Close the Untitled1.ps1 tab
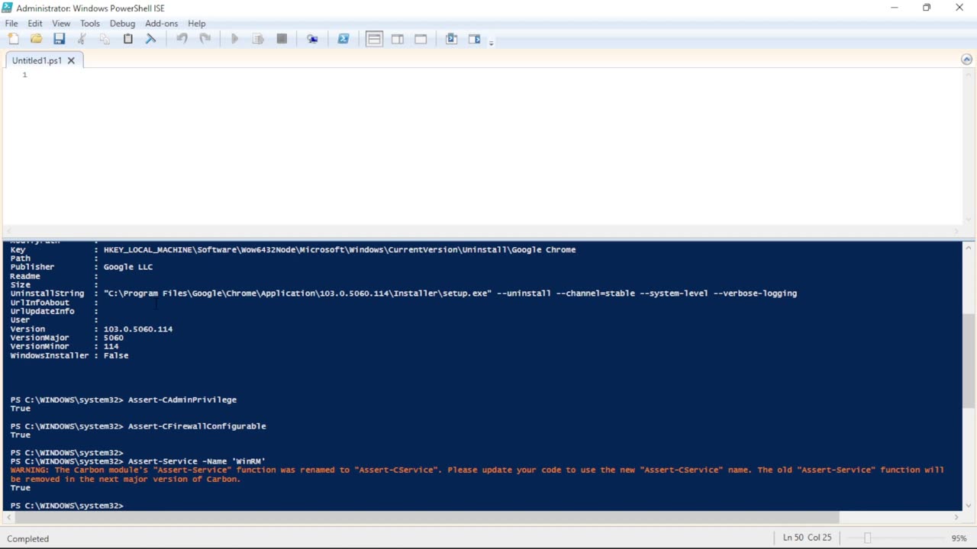This screenshot has height=549, width=977. [71, 60]
